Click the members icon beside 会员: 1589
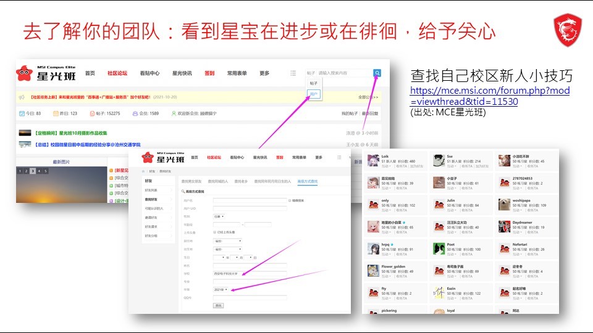The width and height of the screenshot is (593, 333). click(135, 113)
